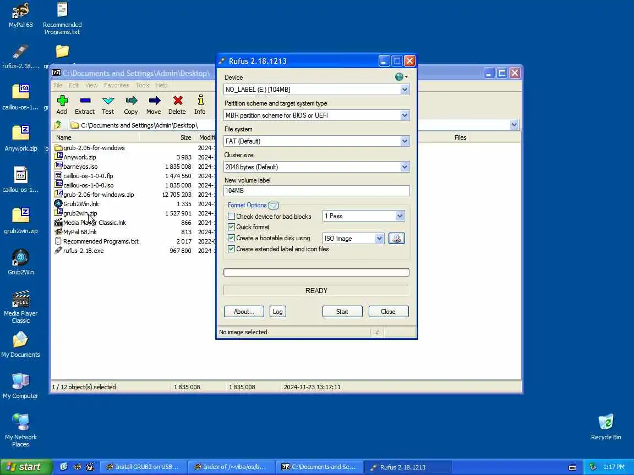The width and height of the screenshot is (634, 475).
Task: Toggle Create a bootable disk using checkbox
Action: click(x=231, y=238)
